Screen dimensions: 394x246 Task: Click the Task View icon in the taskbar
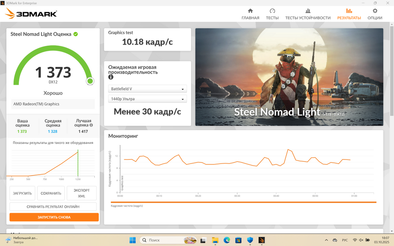[203, 240]
